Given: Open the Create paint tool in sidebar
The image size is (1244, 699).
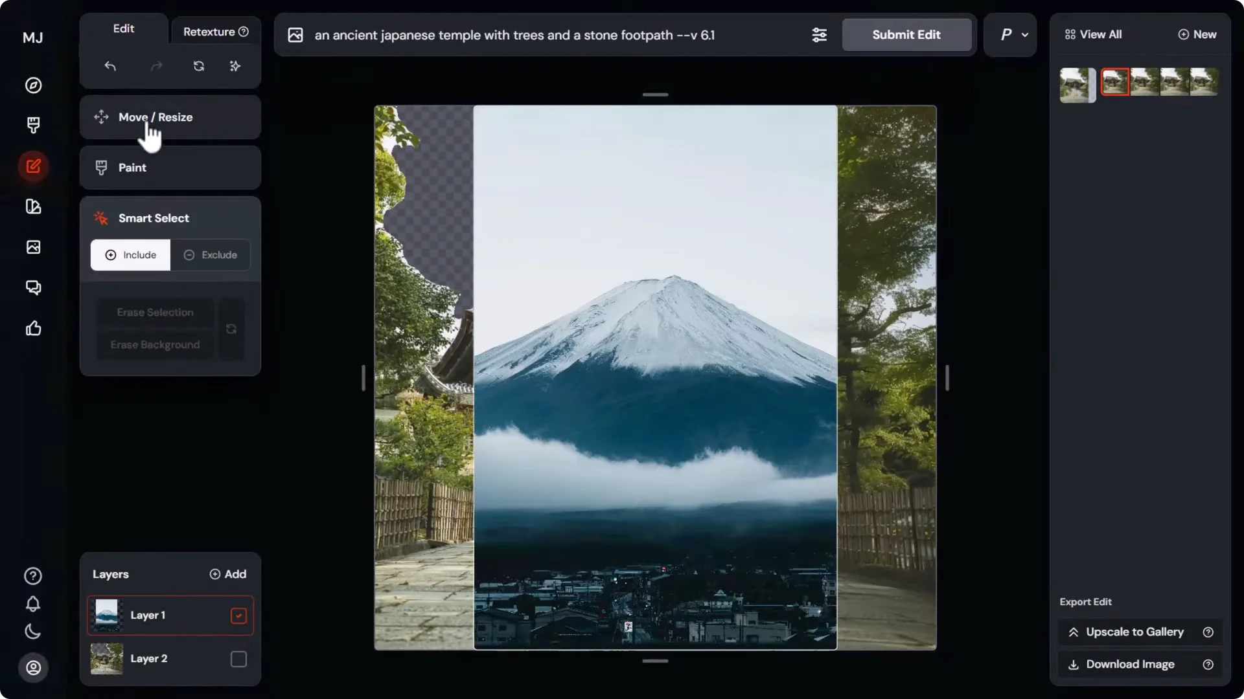Looking at the screenshot, I should pos(33,125).
